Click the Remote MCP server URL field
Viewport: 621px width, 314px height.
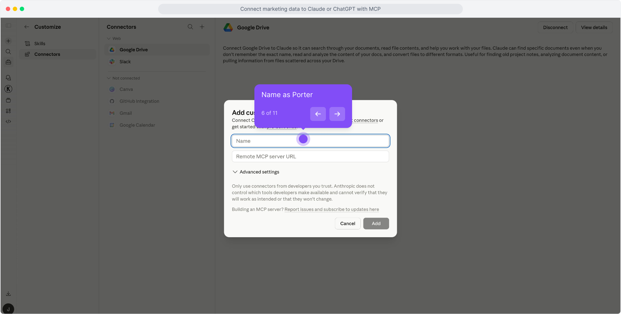[x=310, y=156]
